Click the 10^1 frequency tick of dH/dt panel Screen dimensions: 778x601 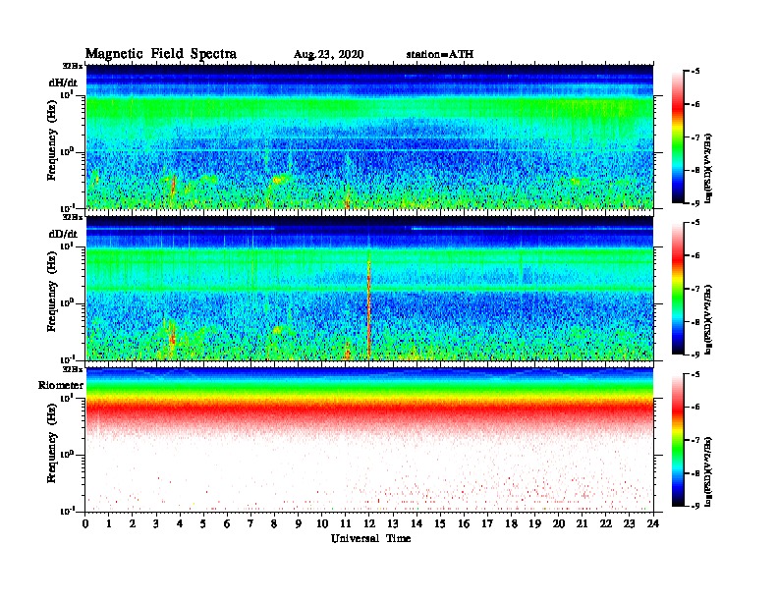(68, 94)
